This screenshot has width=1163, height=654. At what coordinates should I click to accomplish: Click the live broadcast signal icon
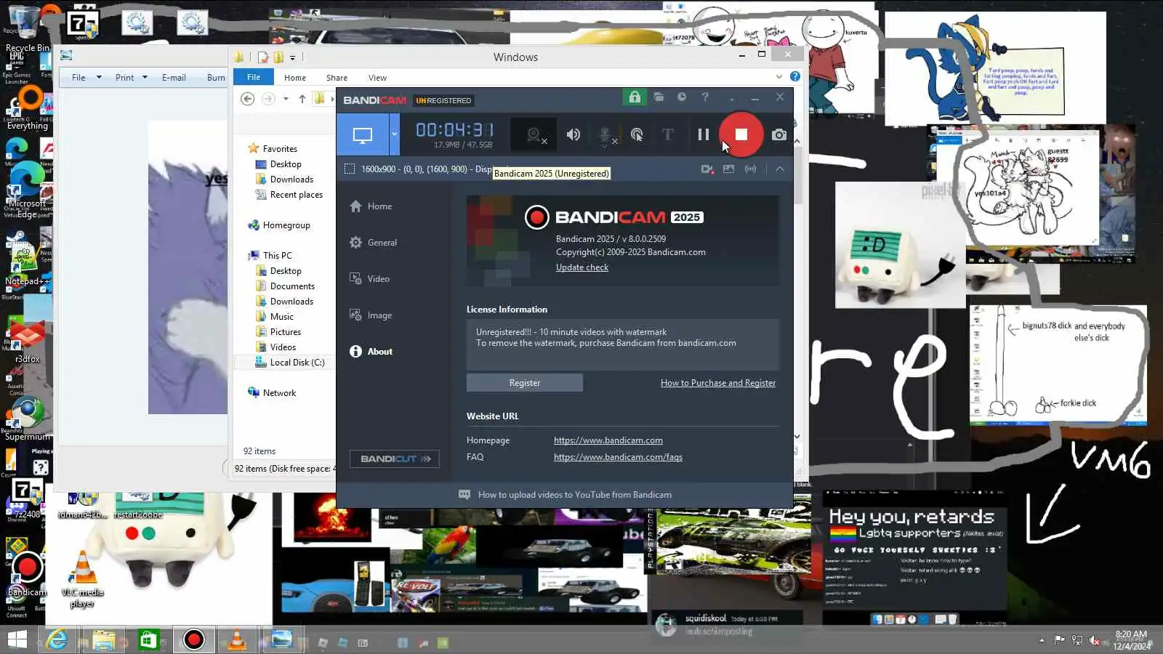tap(750, 169)
